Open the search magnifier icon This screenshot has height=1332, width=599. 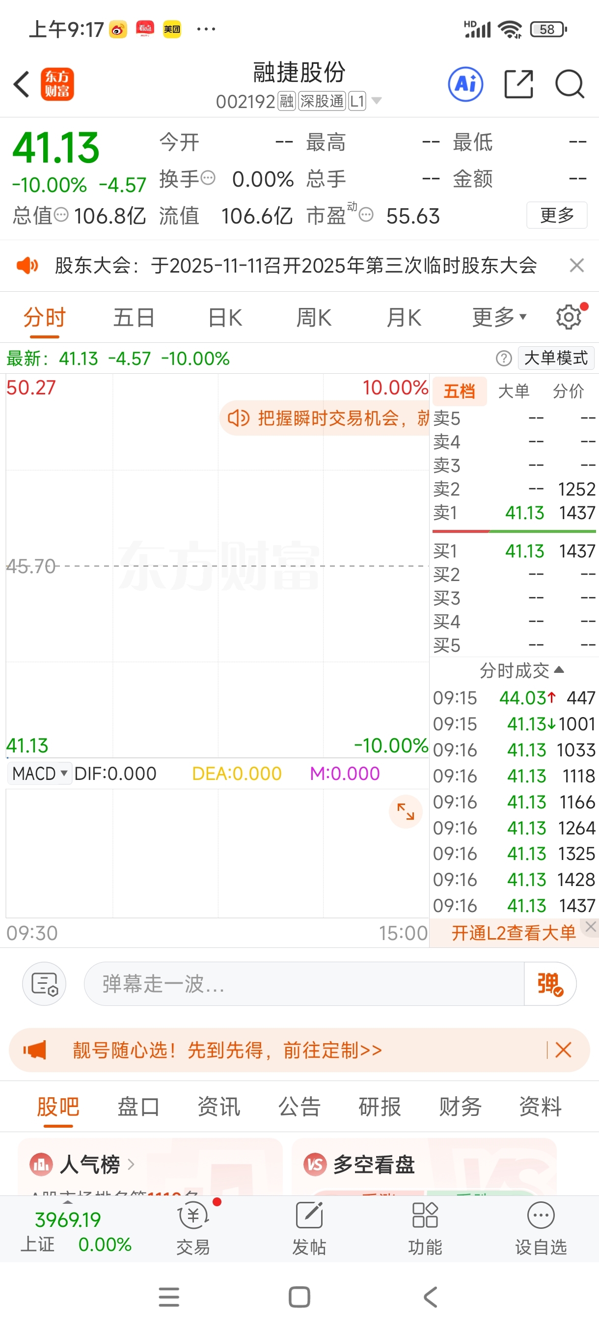pos(570,84)
